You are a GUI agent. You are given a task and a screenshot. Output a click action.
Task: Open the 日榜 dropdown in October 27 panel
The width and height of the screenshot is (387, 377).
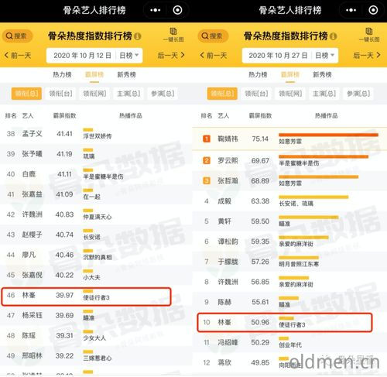(x=324, y=55)
